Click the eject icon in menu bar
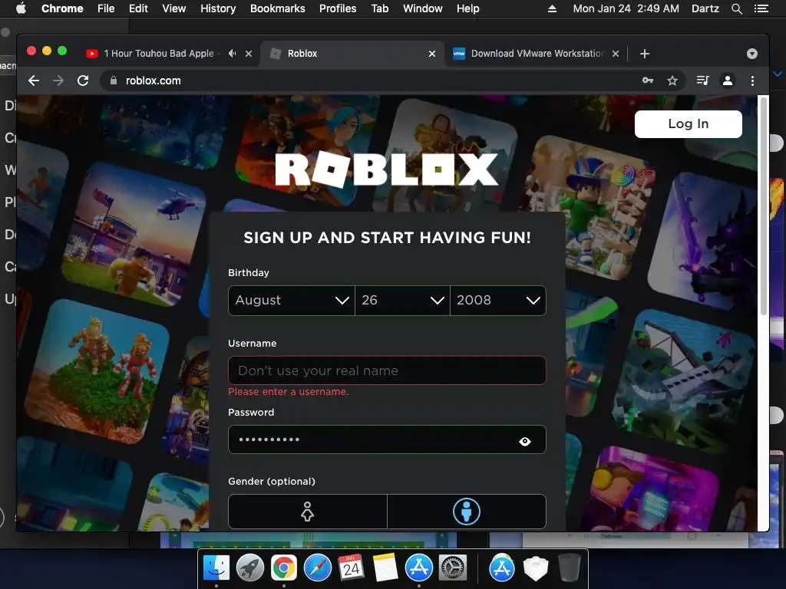This screenshot has height=589, width=786. 552,8
